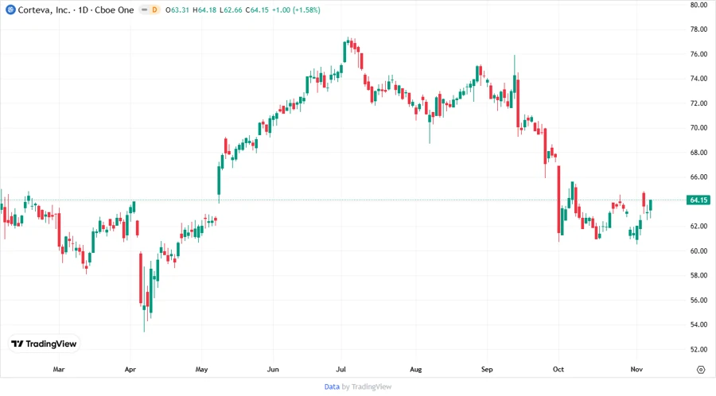Image resolution: width=716 pixels, height=396 pixels.
Task: Click the 70.00 price axis label
Action: [x=698, y=128]
